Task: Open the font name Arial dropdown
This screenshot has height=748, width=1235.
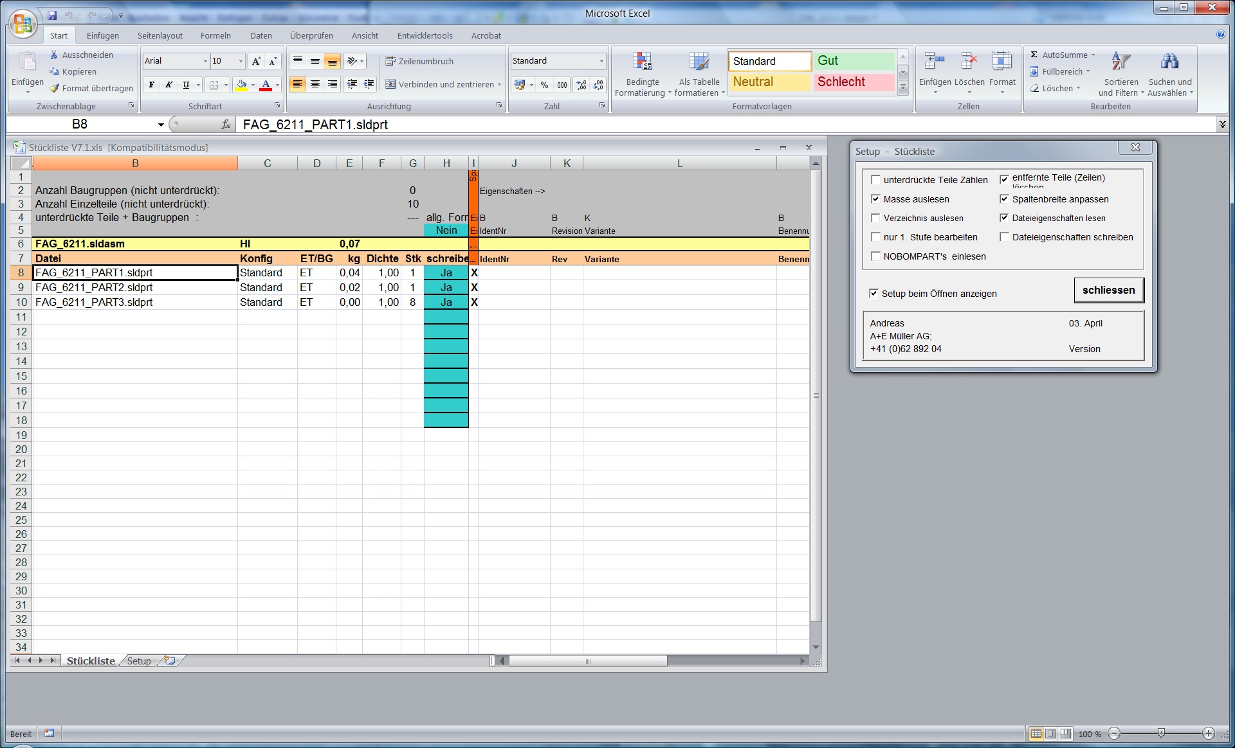Action: (205, 61)
